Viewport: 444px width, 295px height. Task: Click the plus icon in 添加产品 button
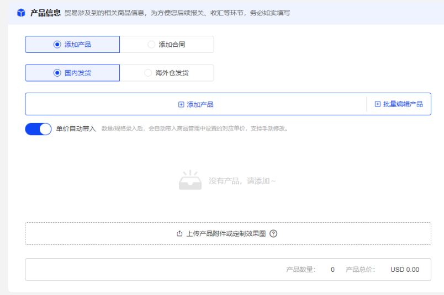(181, 104)
